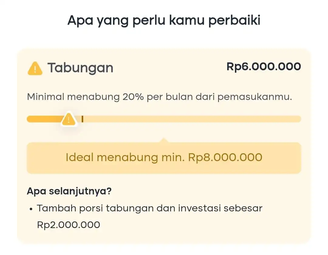This screenshot has height=255, width=328.
Task: Select the tick mark on the savings bar
Action: 82,119
